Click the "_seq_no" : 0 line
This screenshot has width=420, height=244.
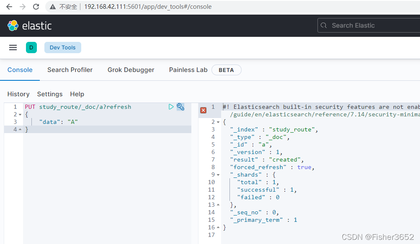point(254,212)
